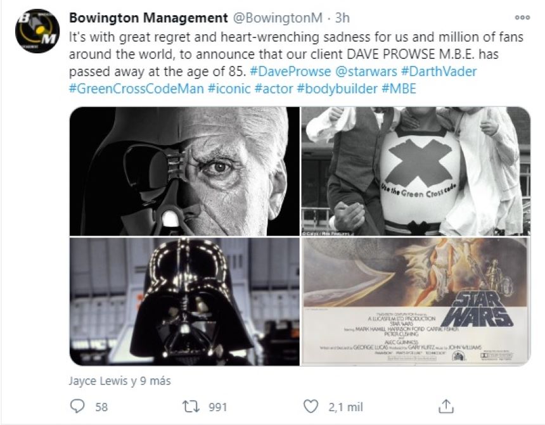View the Green Cross Code photo

point(416,171)
